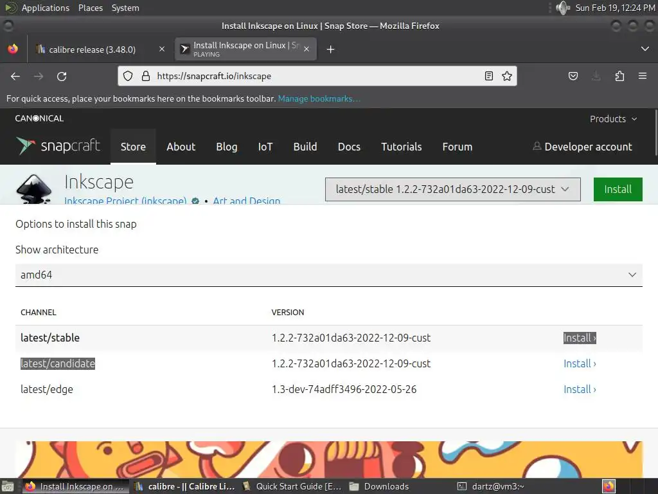Open the extensions puzzle icon
The width and height of the screenshot is (658, 494).
click(619, 76)
